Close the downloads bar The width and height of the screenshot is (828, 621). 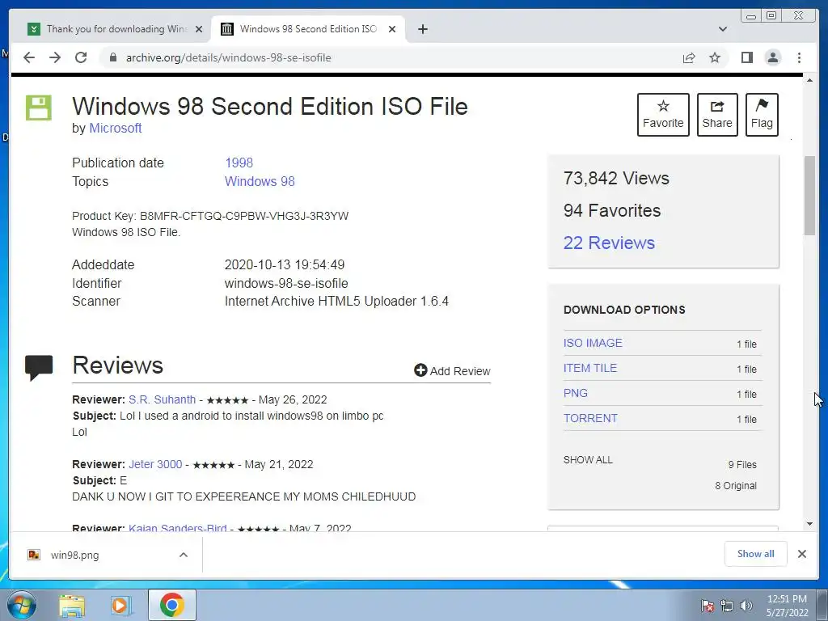point(801,554)
